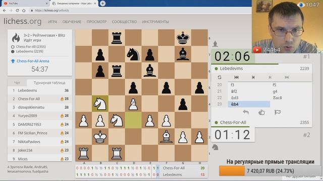
Task: Open the ИНСТРУМЕНТЫ menu
Action: point(155,22)
